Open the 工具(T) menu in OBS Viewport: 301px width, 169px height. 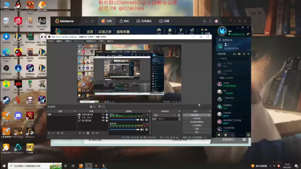pyautogui.click(x=102, y=41)
